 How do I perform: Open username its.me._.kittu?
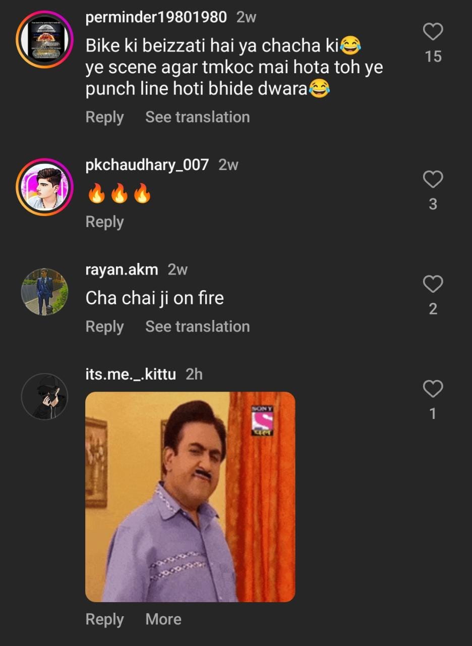pos(131,374)
